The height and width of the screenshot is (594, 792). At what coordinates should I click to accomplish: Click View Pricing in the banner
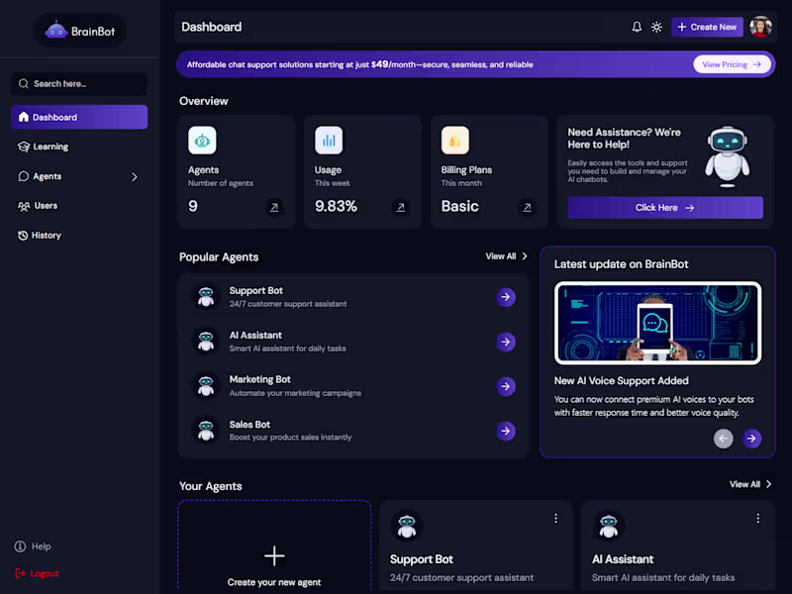732,64
